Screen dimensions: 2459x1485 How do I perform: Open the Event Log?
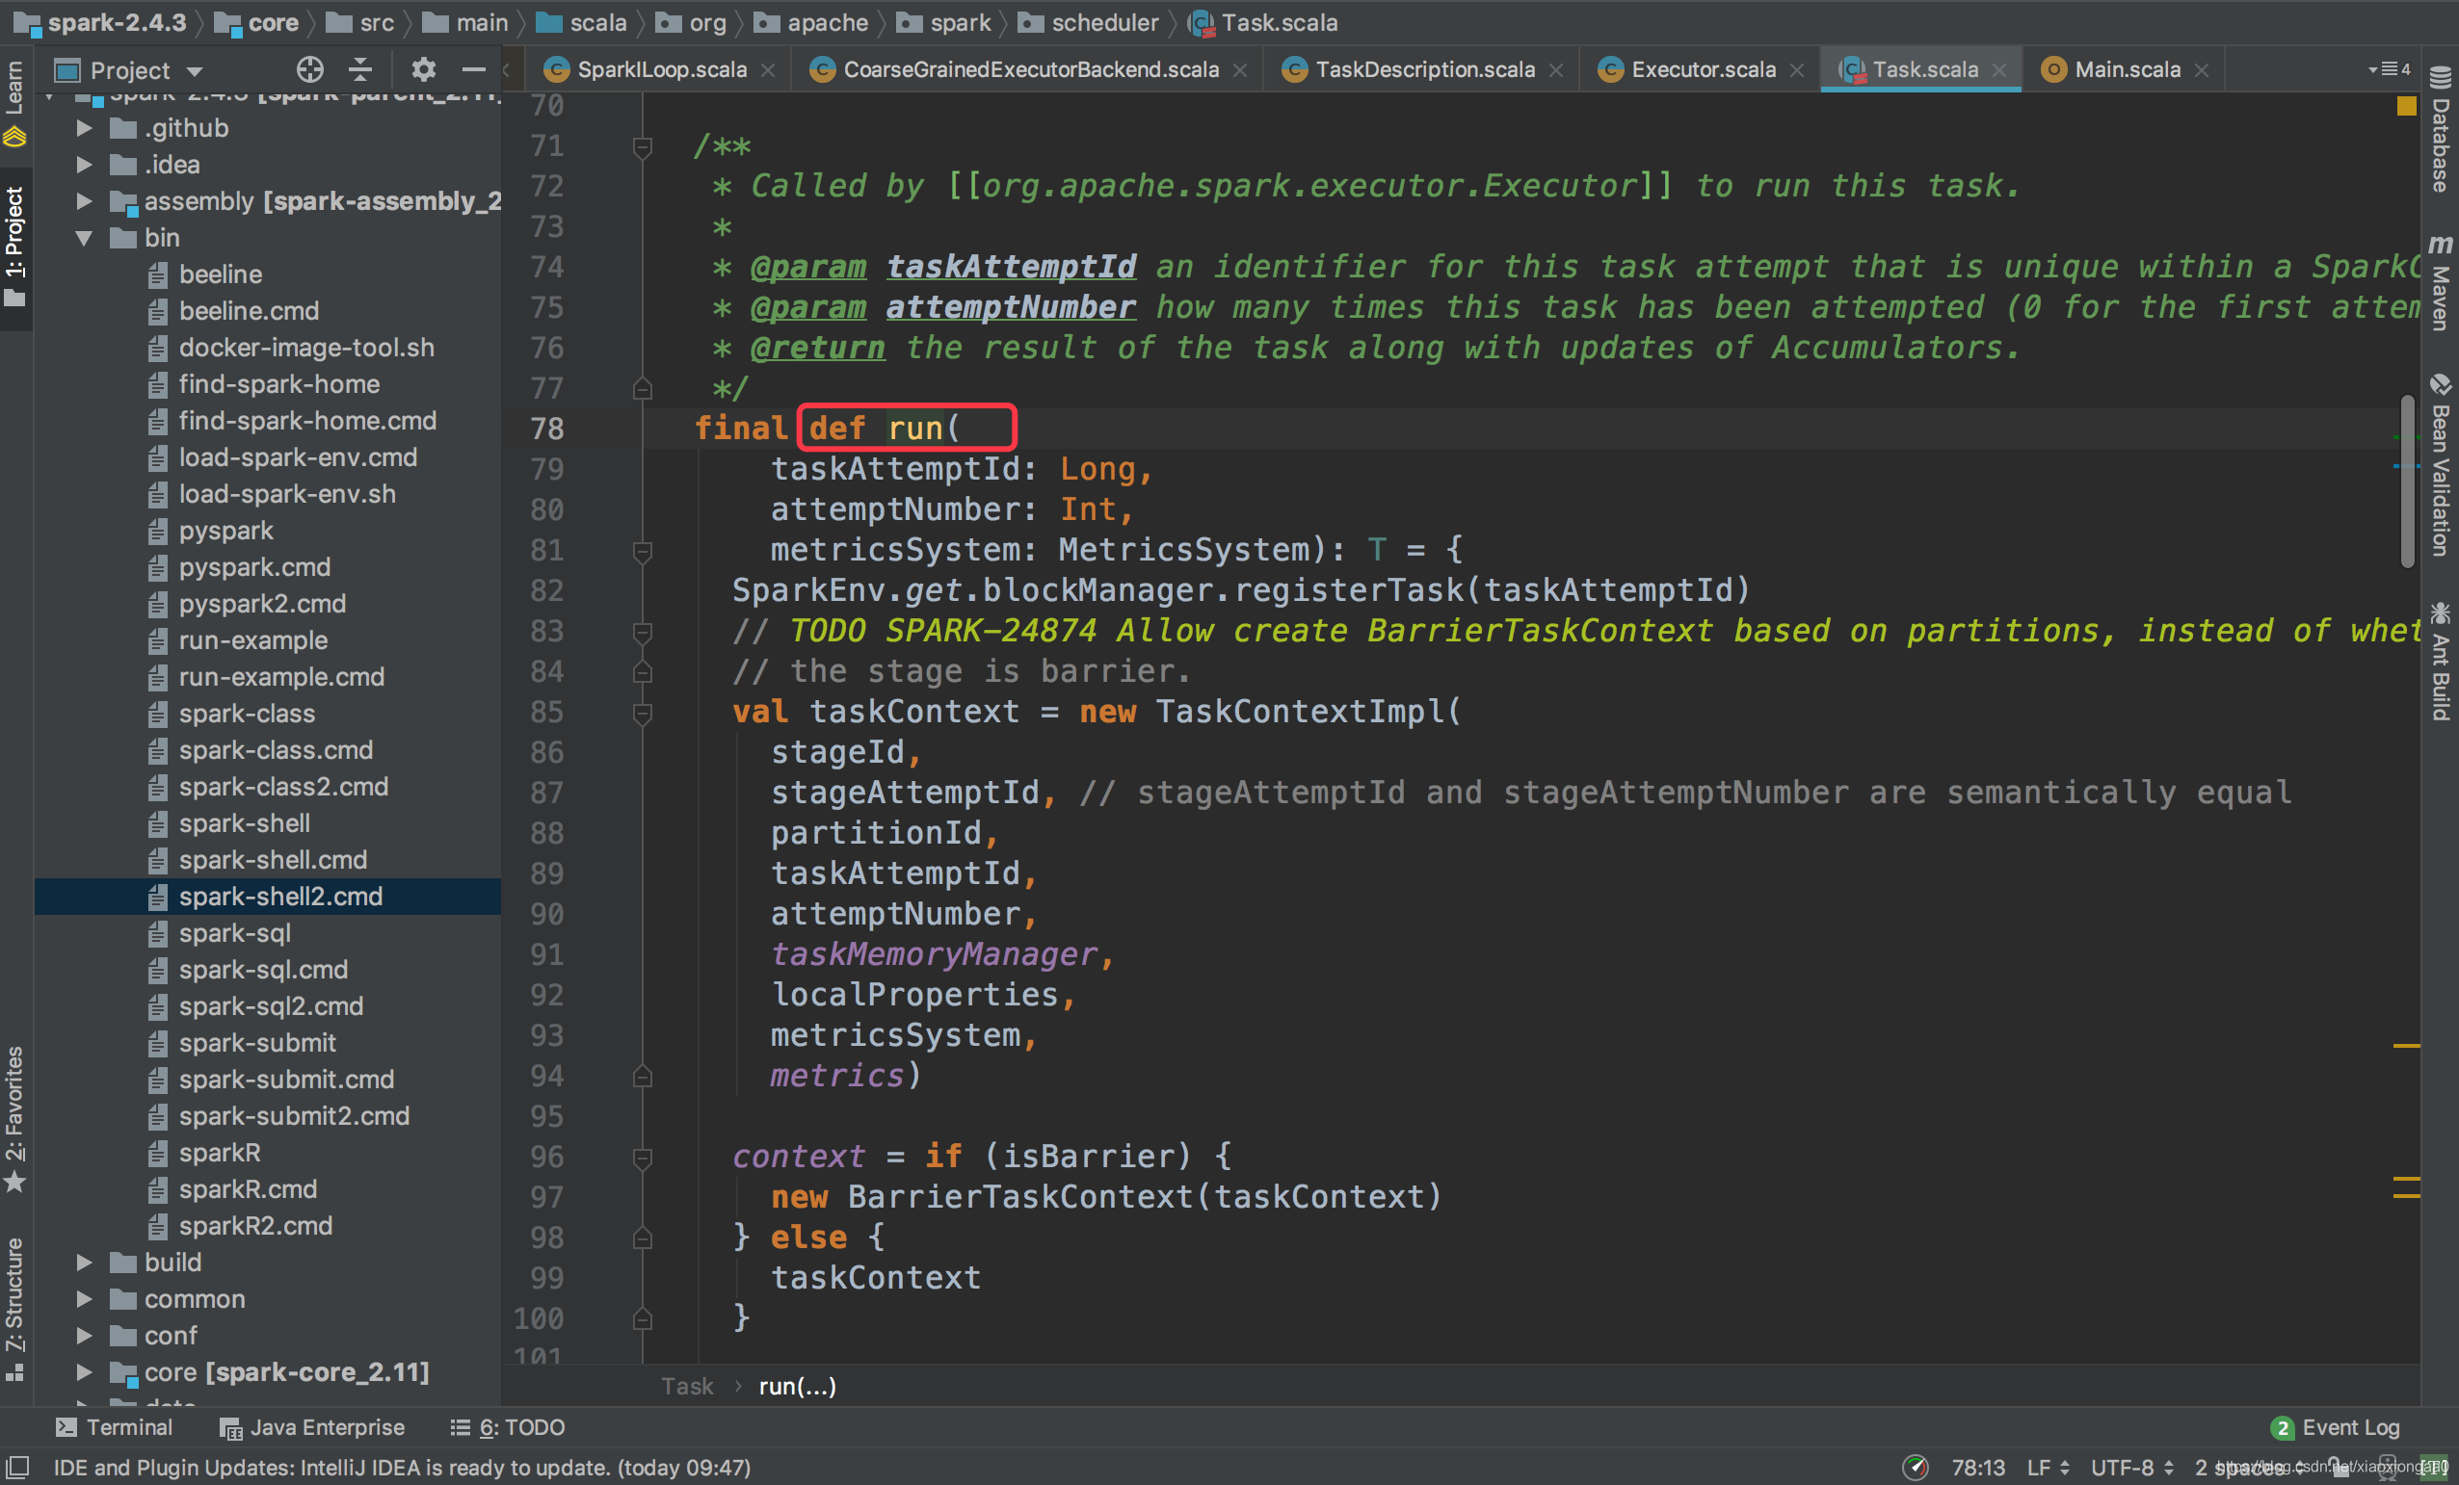tap(2336, 1427)
